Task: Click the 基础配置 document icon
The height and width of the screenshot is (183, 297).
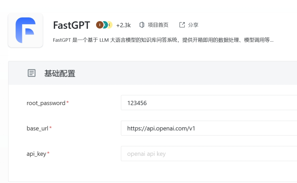Action: [x=32, y=73]
